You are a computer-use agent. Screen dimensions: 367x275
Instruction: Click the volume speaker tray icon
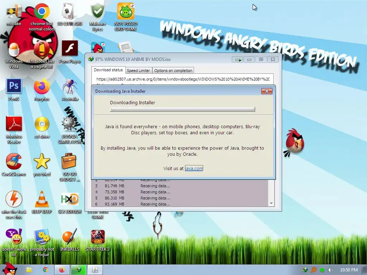[330, 270]
